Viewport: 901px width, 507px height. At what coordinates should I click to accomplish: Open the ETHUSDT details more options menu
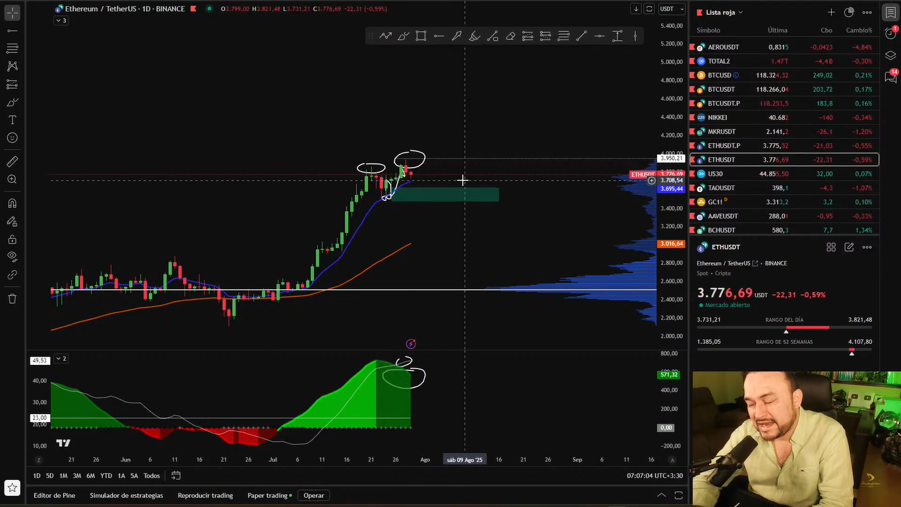(x=867, y=247)
